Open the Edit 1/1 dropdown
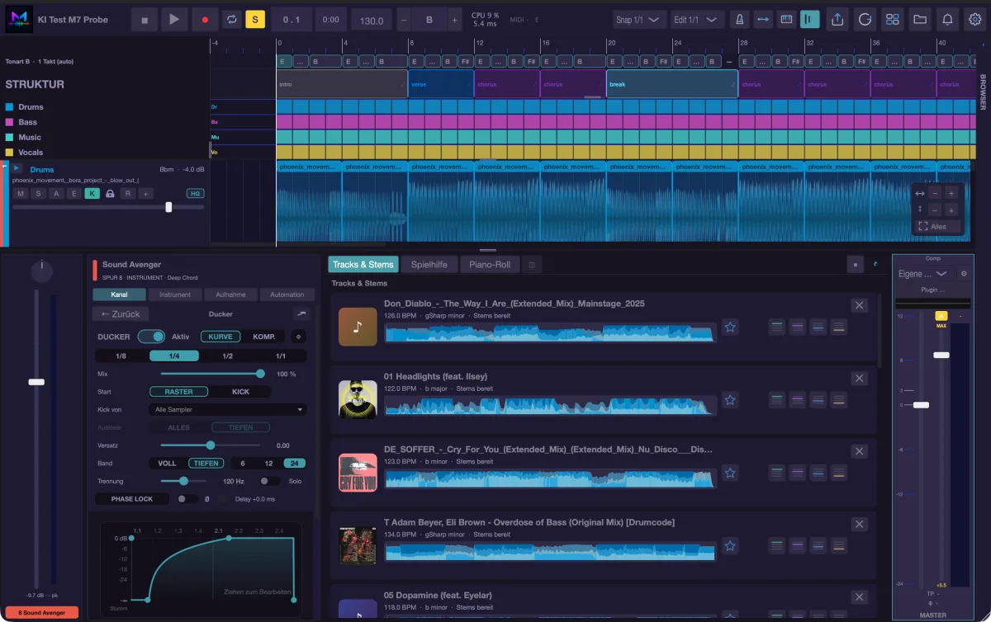 [x=698, y=20]
